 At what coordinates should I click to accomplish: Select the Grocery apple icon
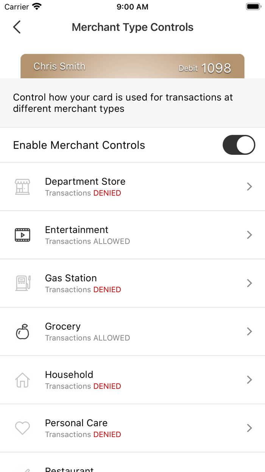pos(22,331)
